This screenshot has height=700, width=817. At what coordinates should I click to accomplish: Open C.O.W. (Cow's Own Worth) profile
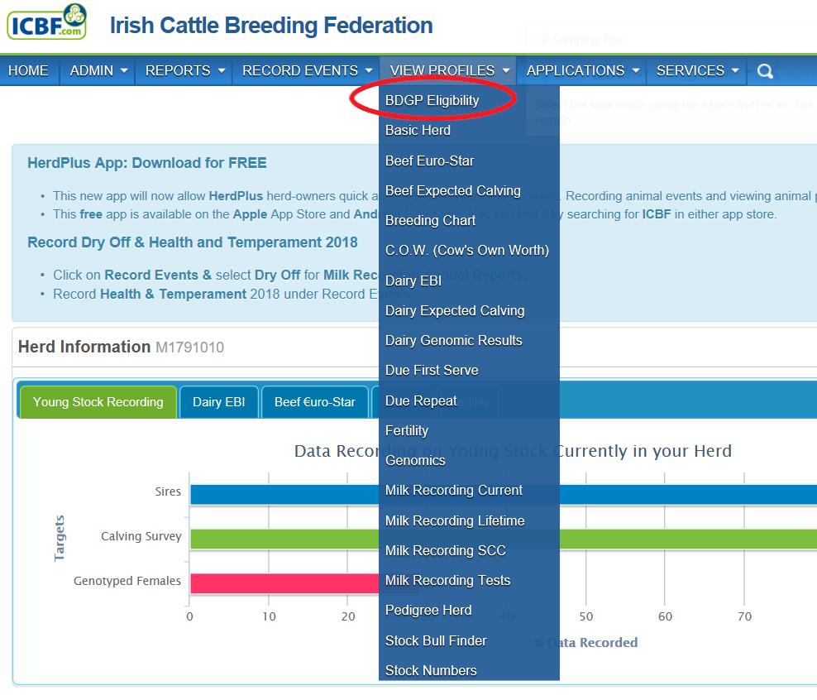467,251
